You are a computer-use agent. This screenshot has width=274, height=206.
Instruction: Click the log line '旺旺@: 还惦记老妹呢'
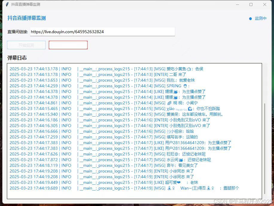pyautogui.click(x=108, y=154)
